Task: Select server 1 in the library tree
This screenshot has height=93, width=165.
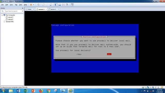Action: pos(11,19)
